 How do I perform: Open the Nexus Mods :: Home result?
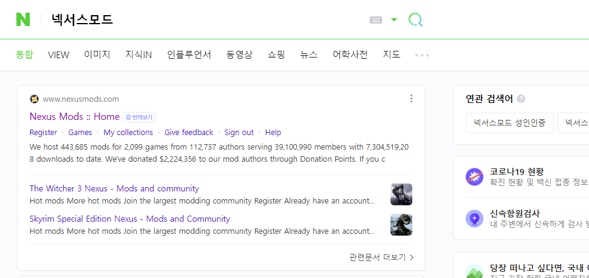coord(75,116)
